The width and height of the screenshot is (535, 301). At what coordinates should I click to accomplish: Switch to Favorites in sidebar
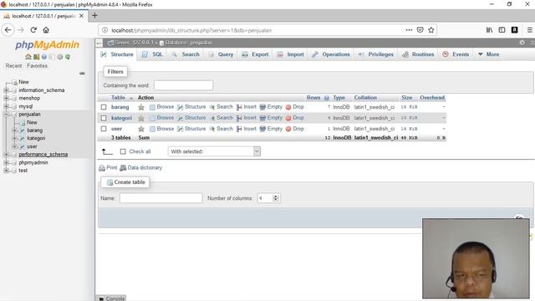[x=37, y=65]
